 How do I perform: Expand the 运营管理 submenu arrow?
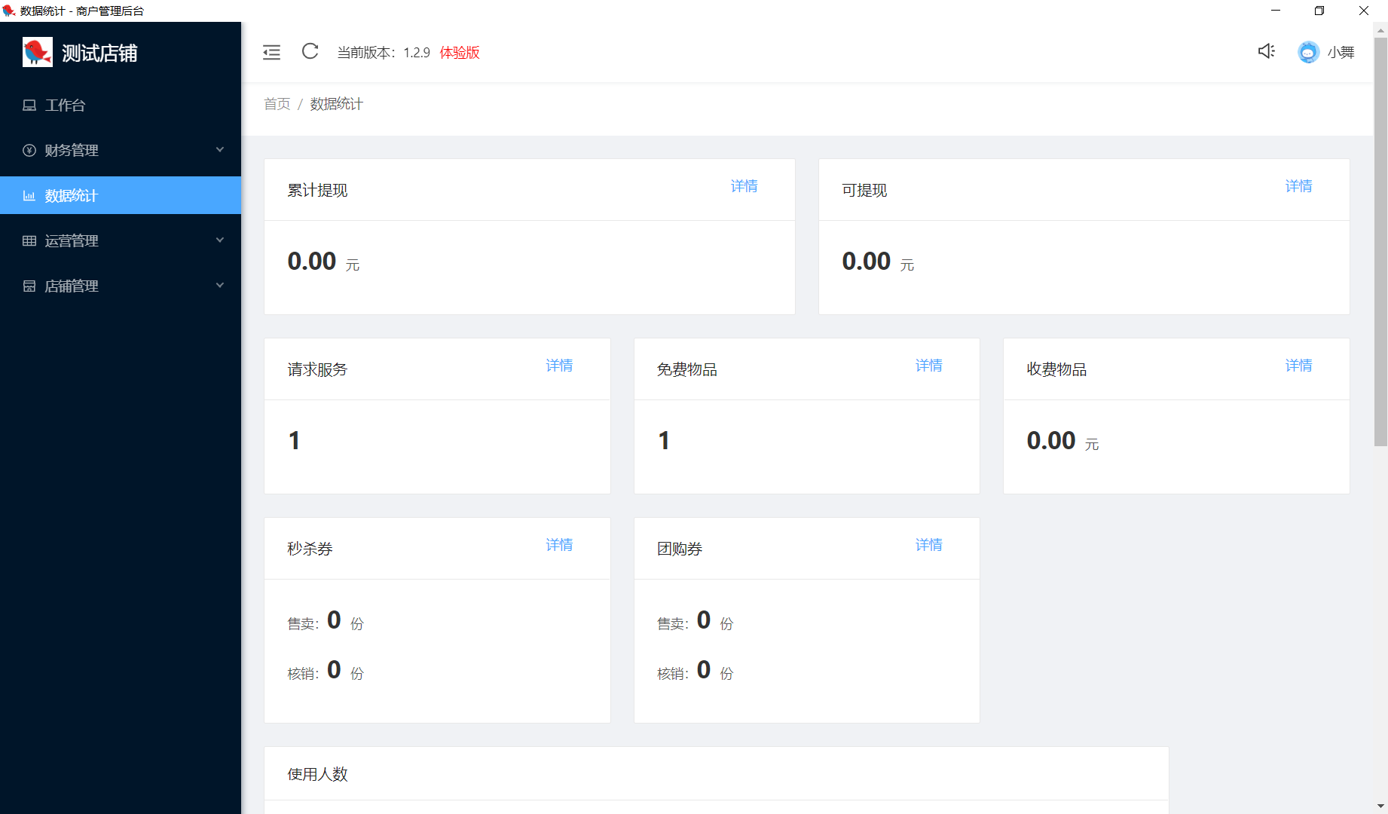(220, 240)
